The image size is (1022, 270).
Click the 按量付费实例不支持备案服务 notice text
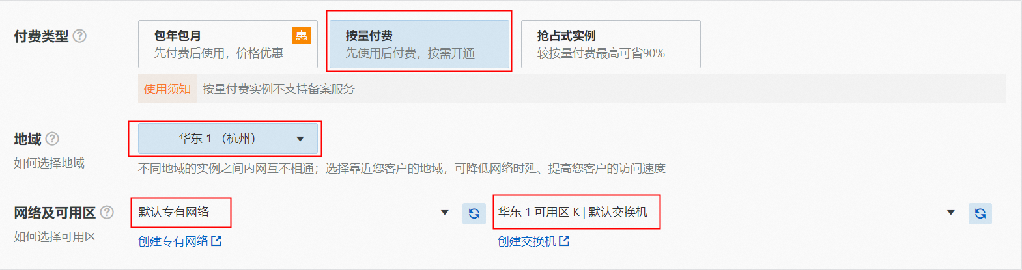tap(278, 89)
